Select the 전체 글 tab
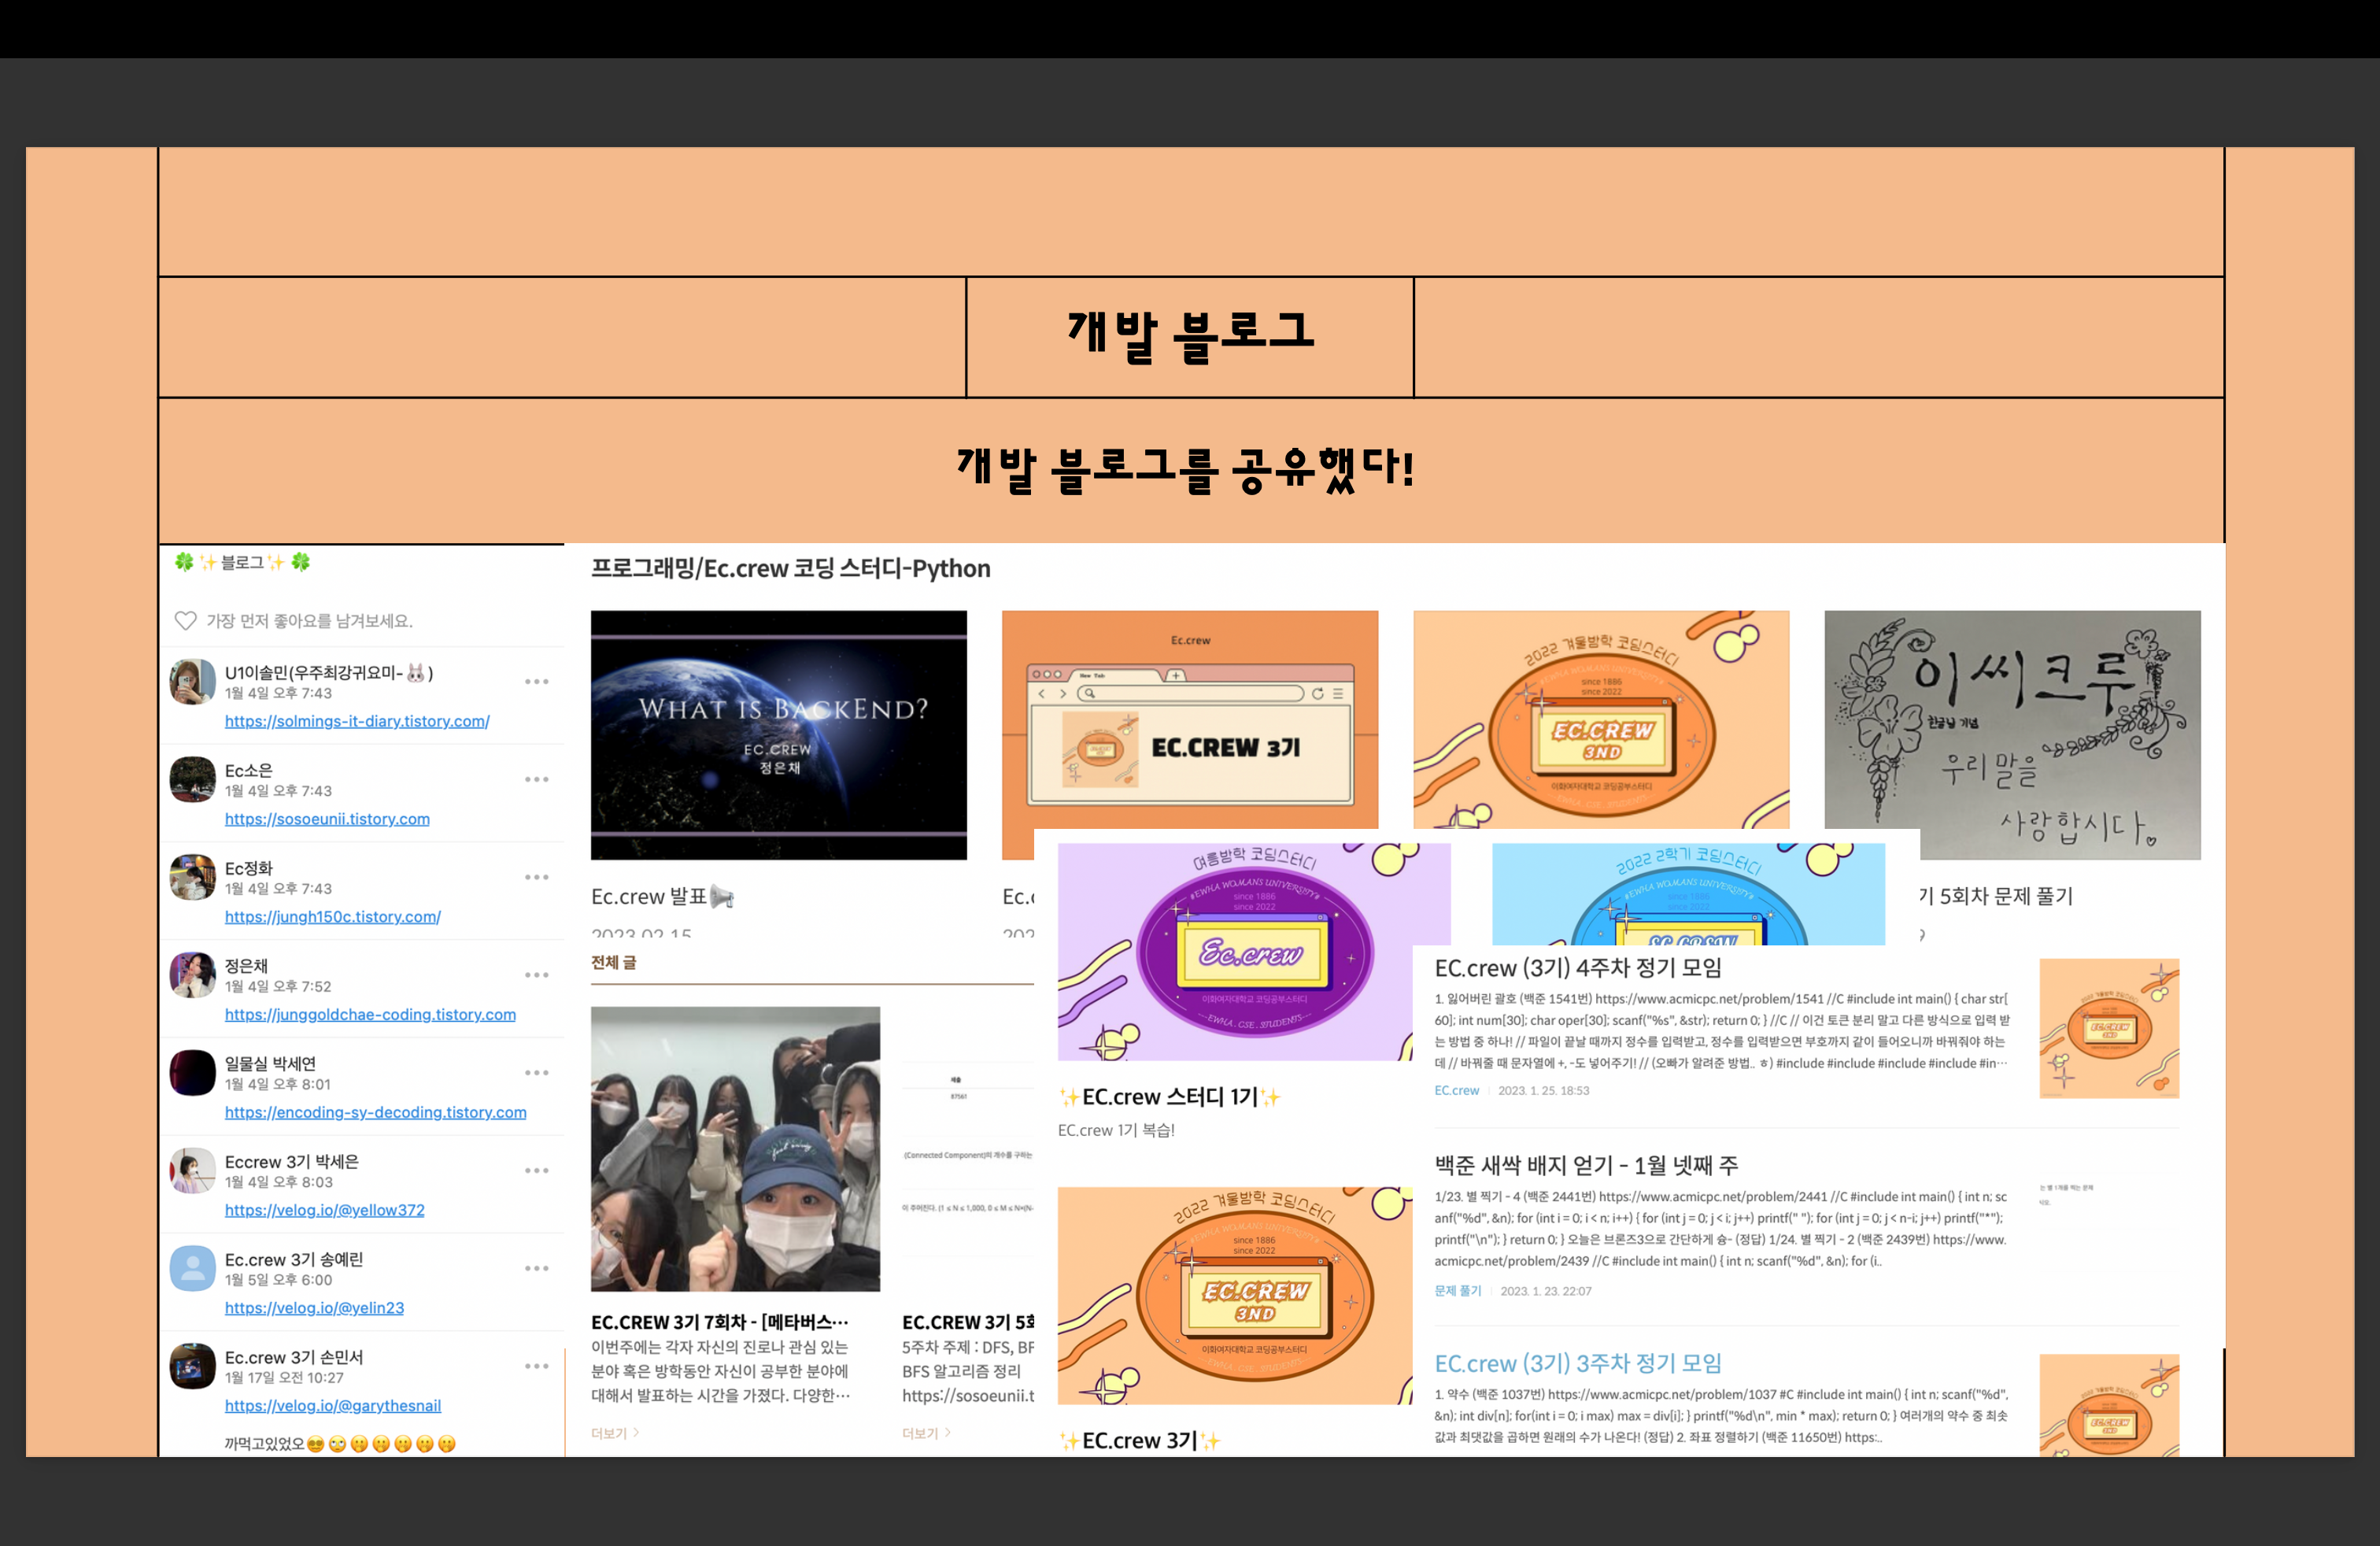 (613, 962)
